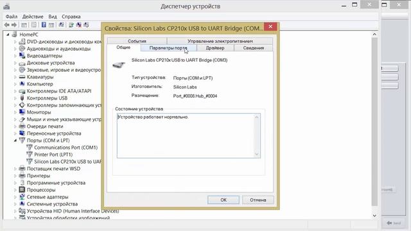Click the device status box scroll down arrow

[257, 154]
